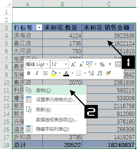Viewport: 138px width, 150px height.
Task: Open the font name dropdown
Action: 47,64
